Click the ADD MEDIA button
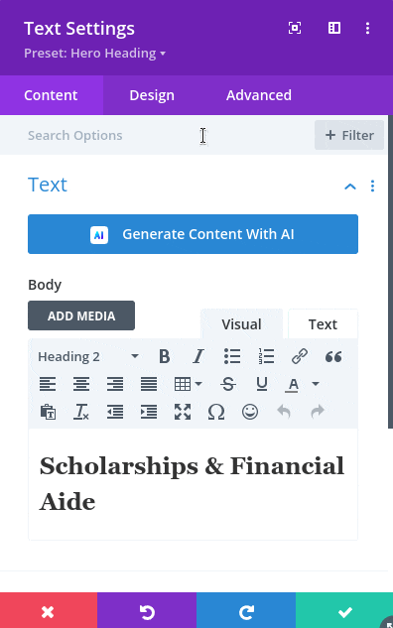Screen dimensions: 393x628 coord(81,315)
